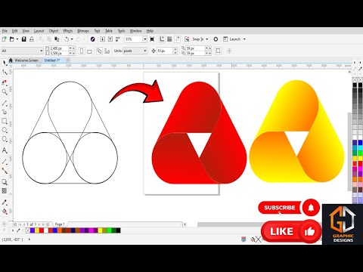Viewport: 363px width, 272px height.
Task: Click the Print icon
Action: click(32, 39)
